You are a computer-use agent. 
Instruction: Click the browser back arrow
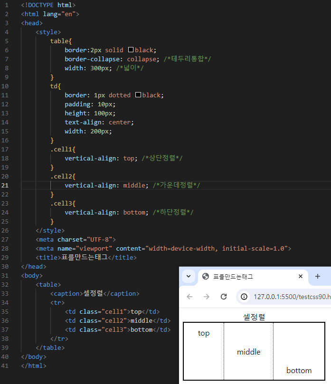[189, 297]
